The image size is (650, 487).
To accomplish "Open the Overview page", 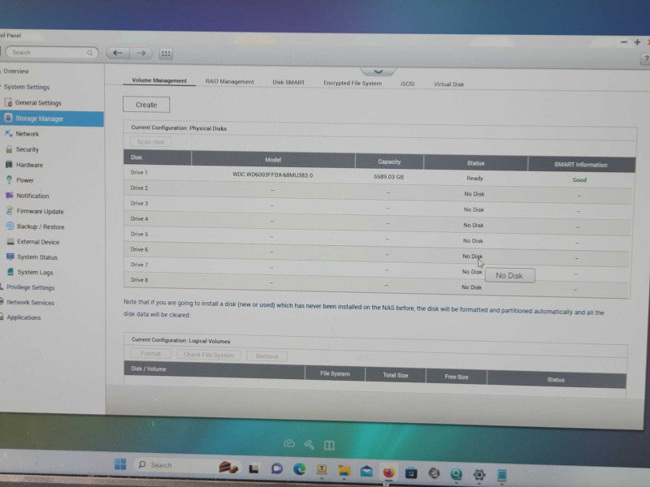I will coord(15,71).
